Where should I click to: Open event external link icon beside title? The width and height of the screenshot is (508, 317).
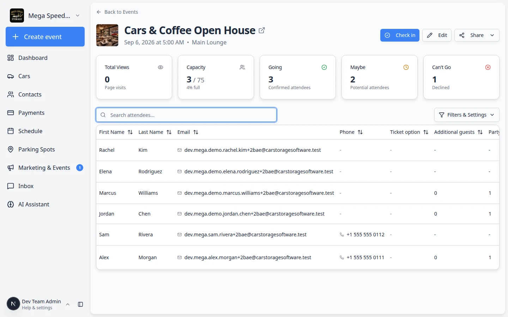(x=262, y=31)
